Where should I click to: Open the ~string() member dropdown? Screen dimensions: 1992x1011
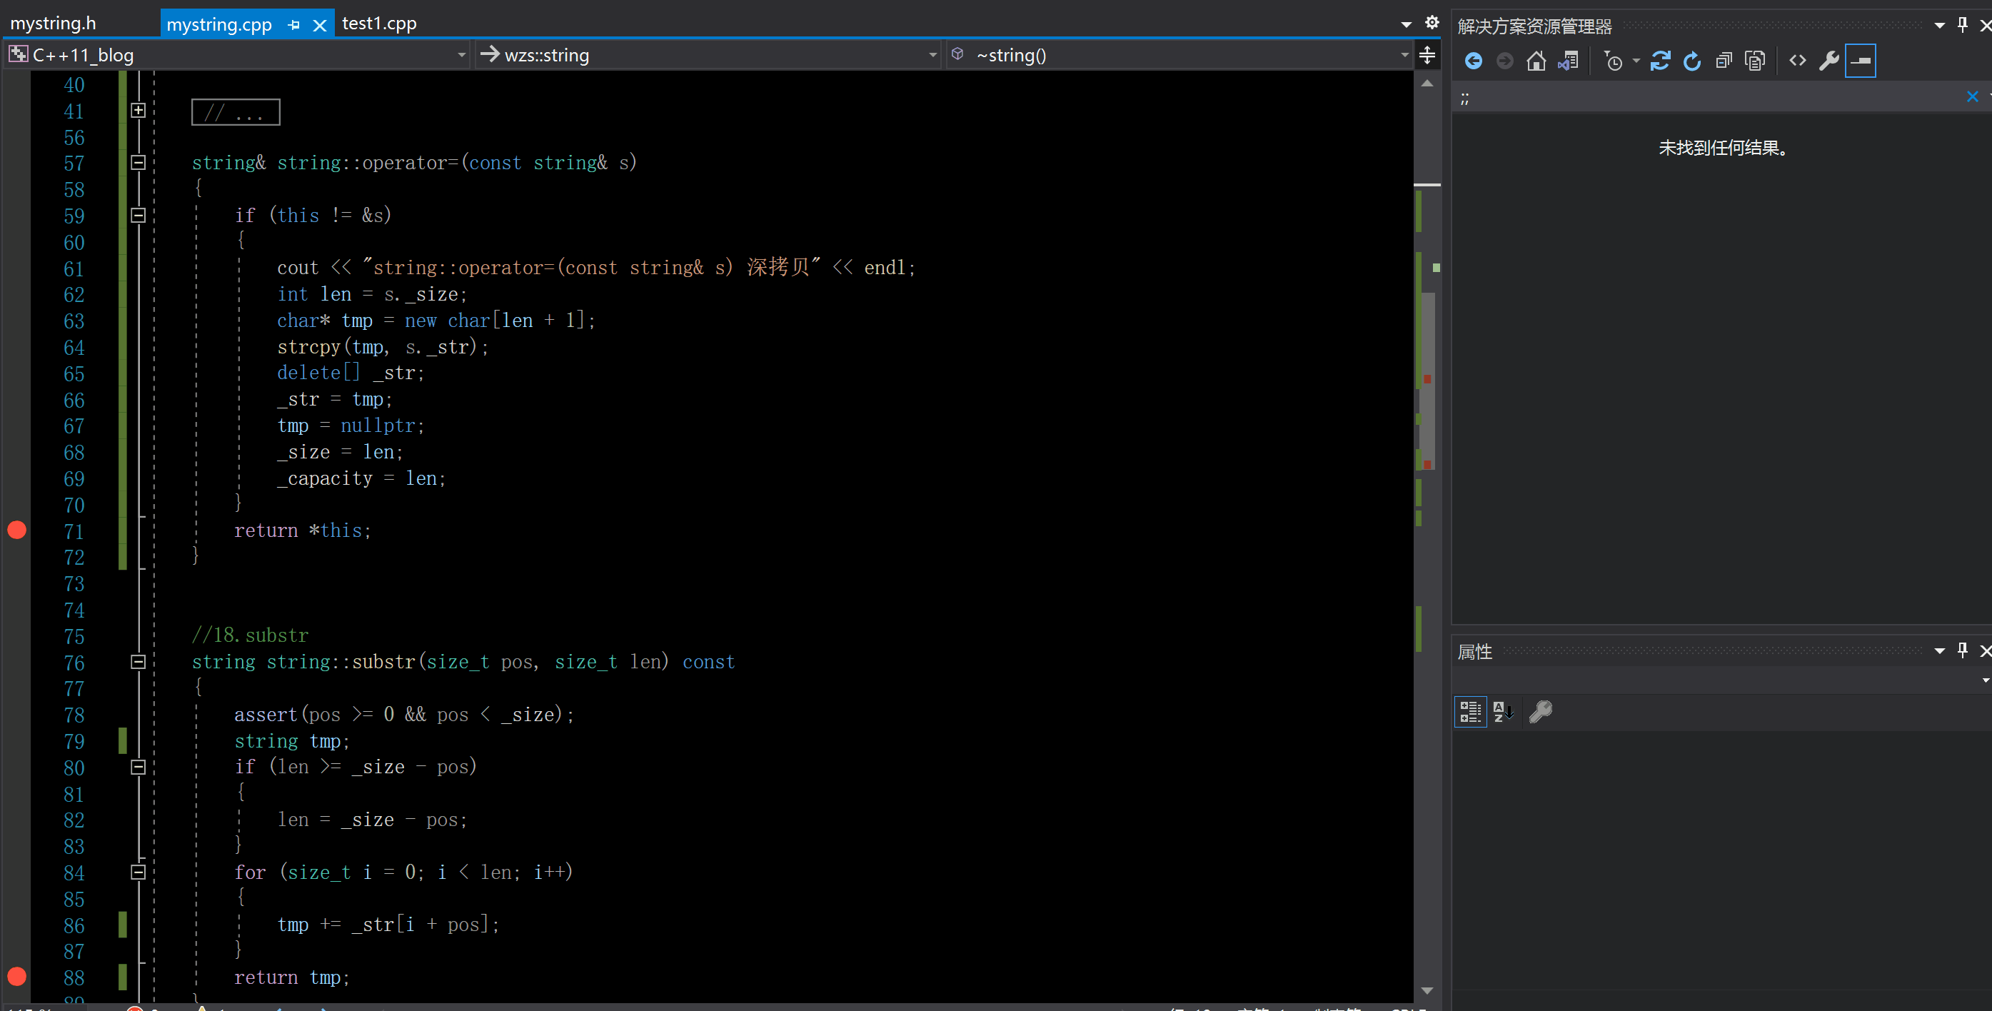pyautogui.click(x=1404, y=55)
